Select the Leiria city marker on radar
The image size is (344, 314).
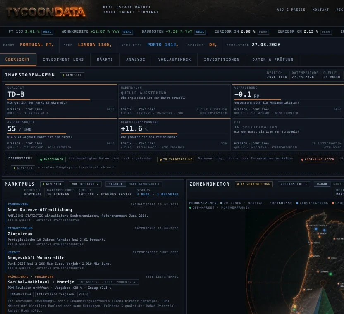[x=304, y=290]
